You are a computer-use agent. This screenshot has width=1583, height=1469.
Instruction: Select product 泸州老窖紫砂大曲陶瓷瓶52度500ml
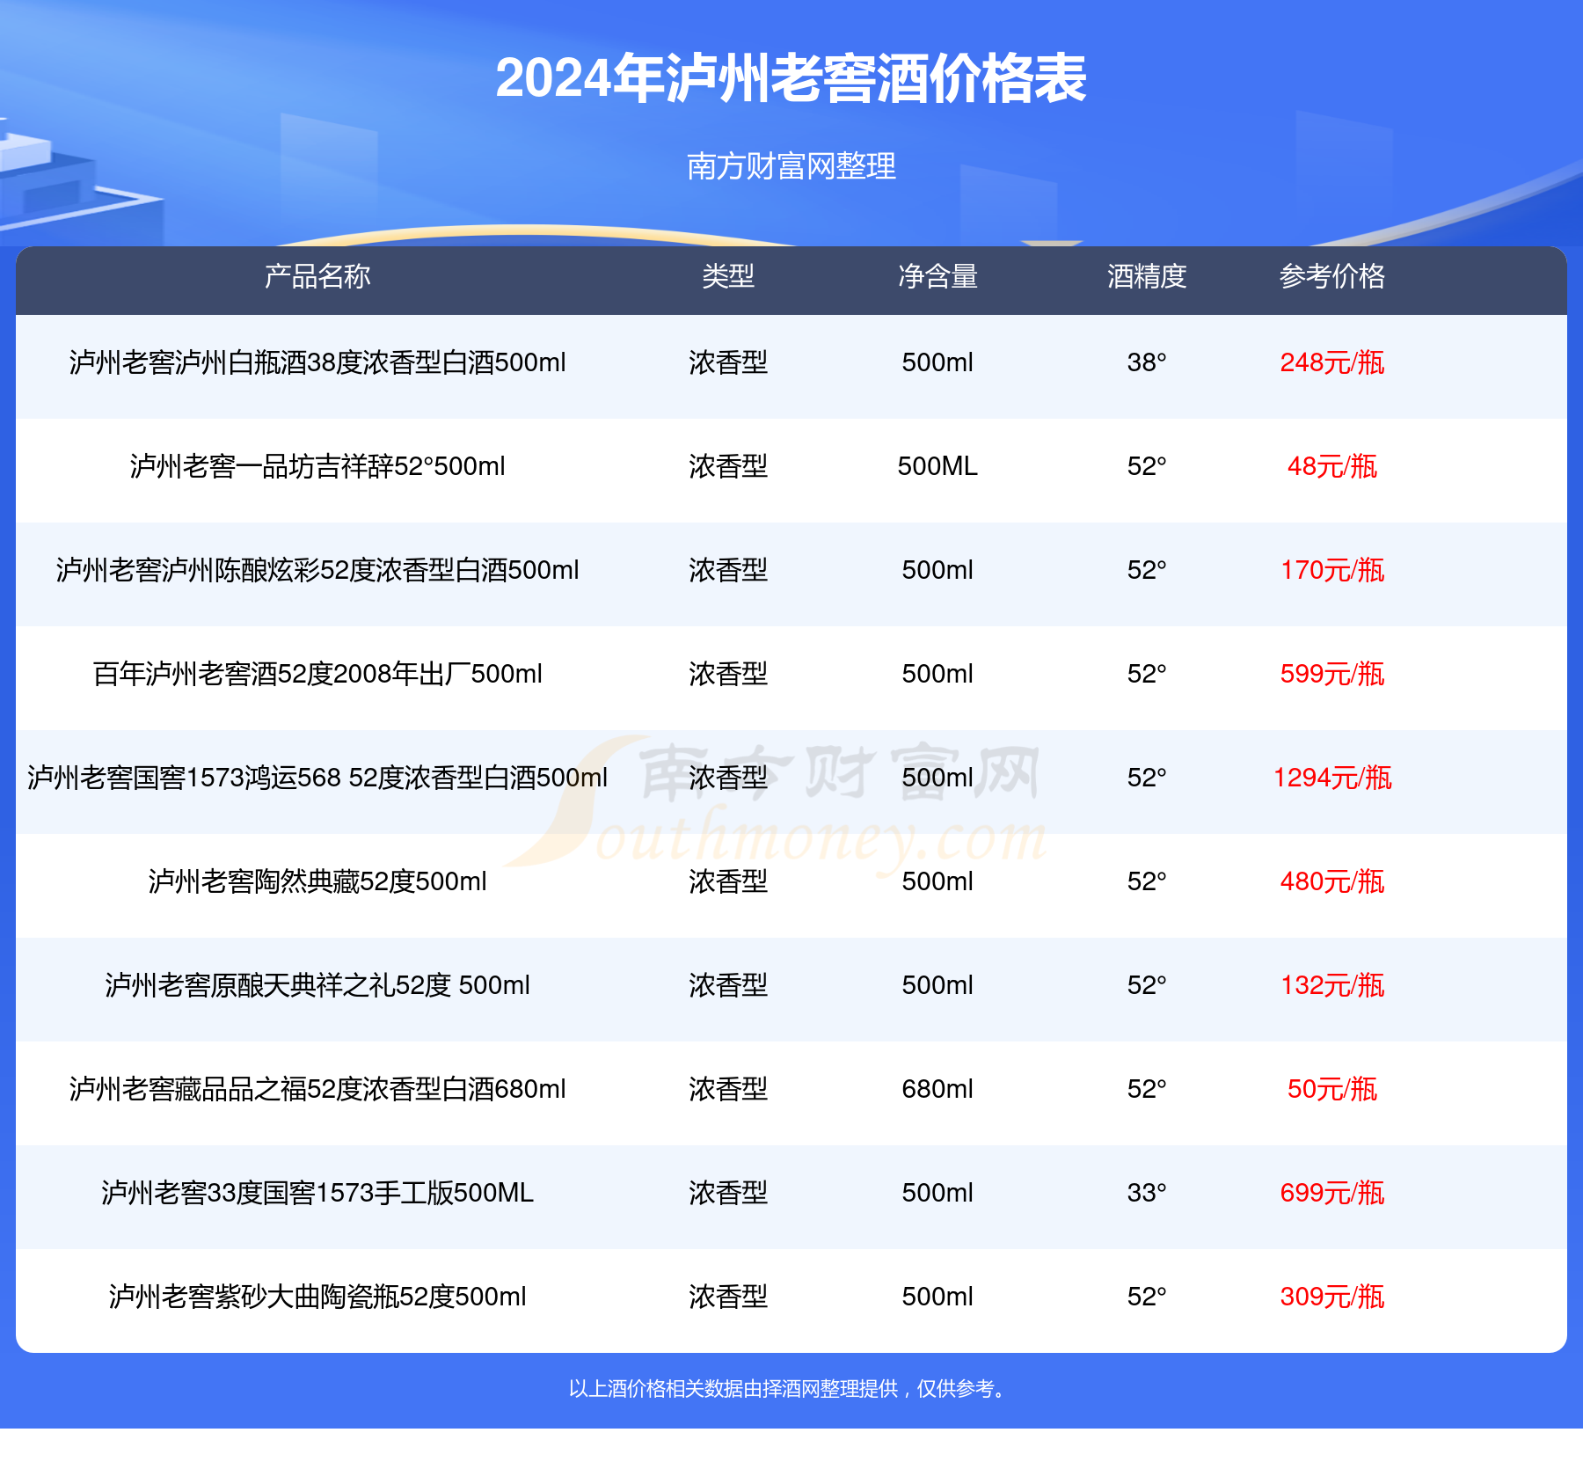click(x=317, y=1297)
